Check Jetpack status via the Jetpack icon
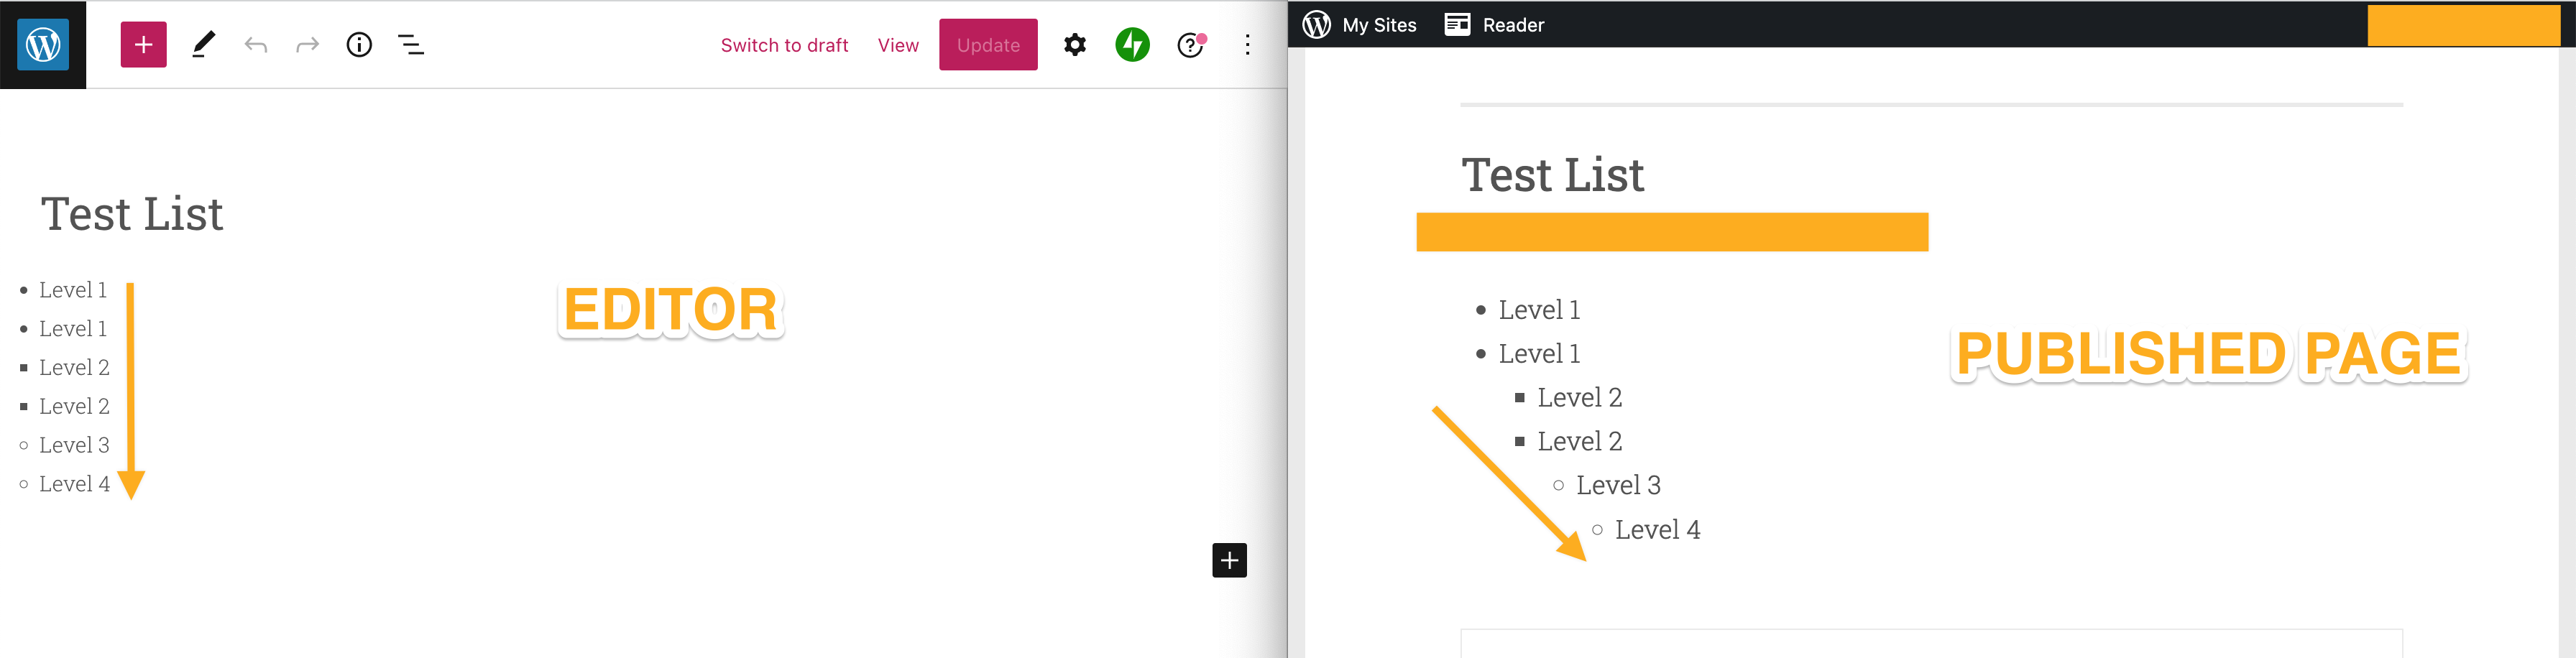Screen dimensions: 2576x658 [x=1132, y=44]
